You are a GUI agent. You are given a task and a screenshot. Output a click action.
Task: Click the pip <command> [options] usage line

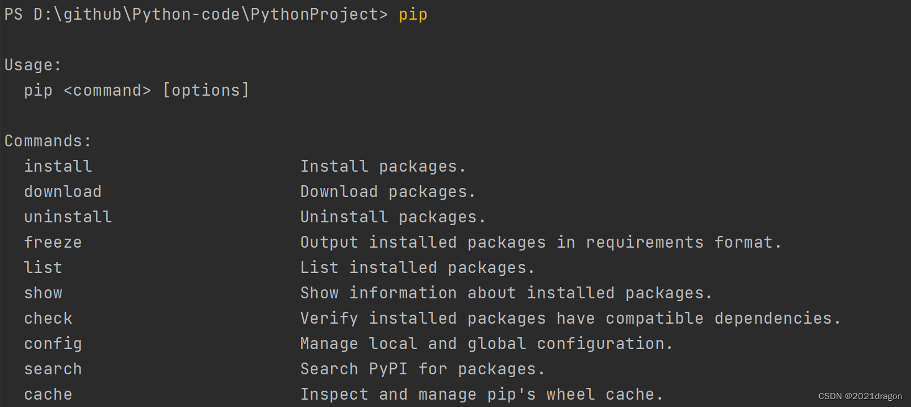[x=136, y=91]
